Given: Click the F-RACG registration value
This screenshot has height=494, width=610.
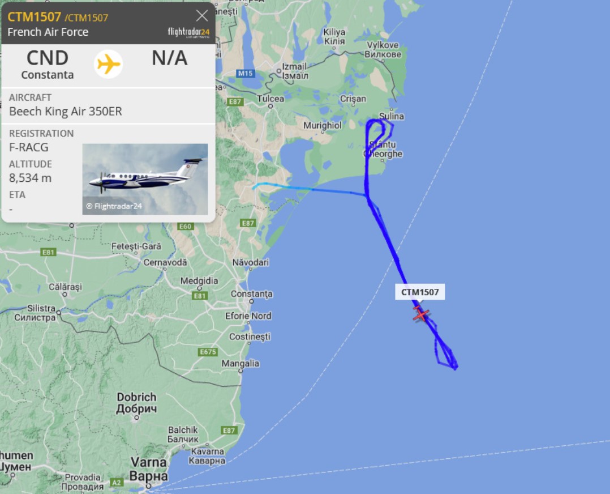Looking at the screenshot, I should pyautogui.click(x=29, y=147).
